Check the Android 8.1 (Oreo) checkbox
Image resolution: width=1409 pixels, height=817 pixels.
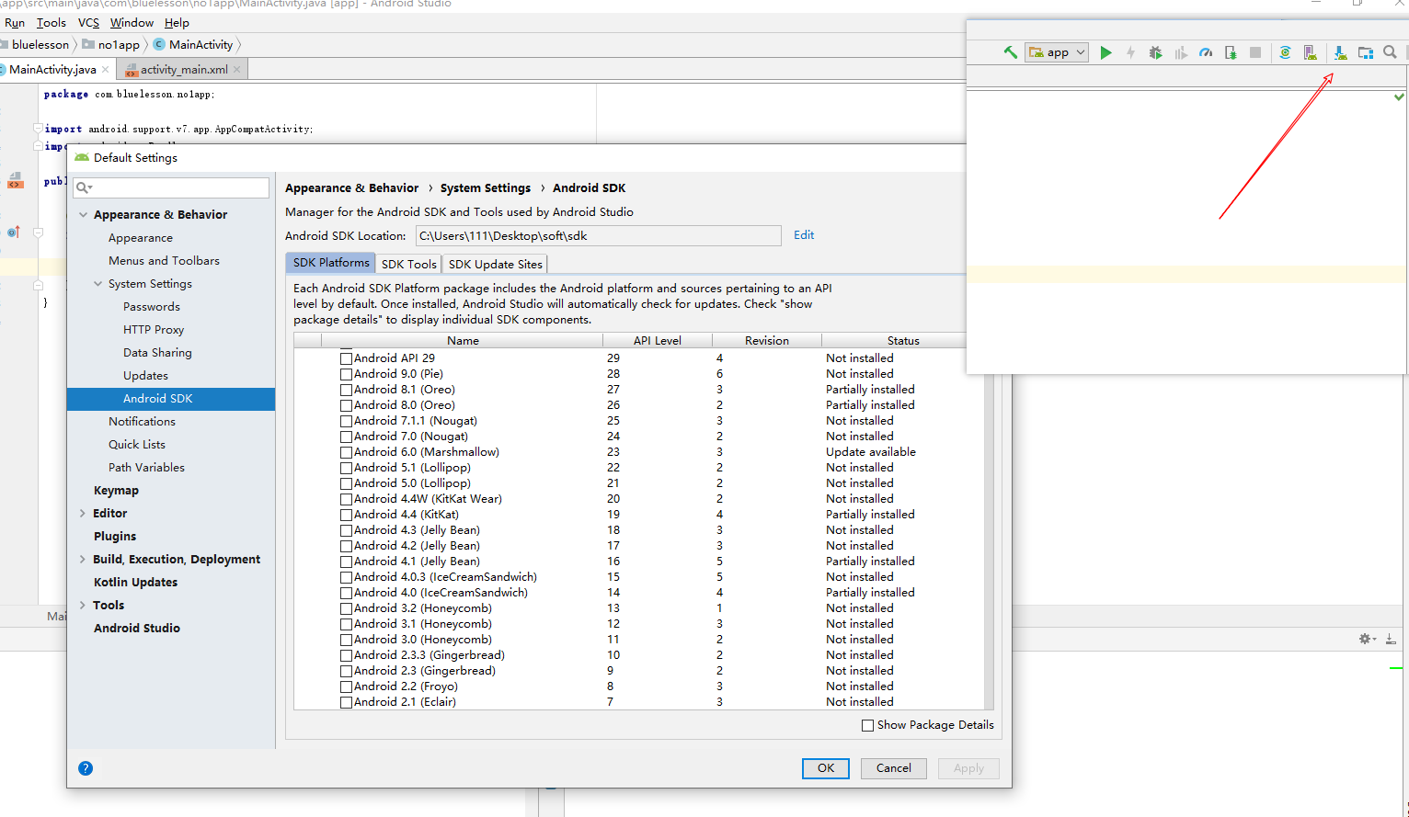coord(347,390)
